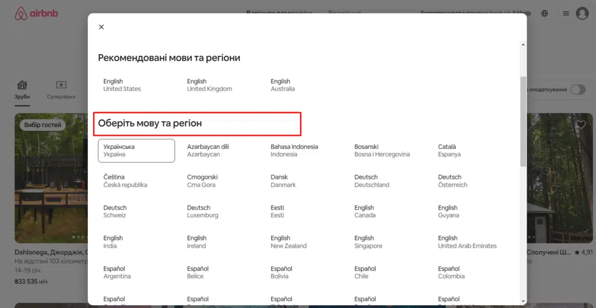Click the profile avatar icon

[582, 13]
